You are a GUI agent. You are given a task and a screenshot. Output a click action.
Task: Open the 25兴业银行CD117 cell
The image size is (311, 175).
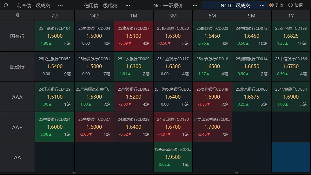[x=173, y=67]
